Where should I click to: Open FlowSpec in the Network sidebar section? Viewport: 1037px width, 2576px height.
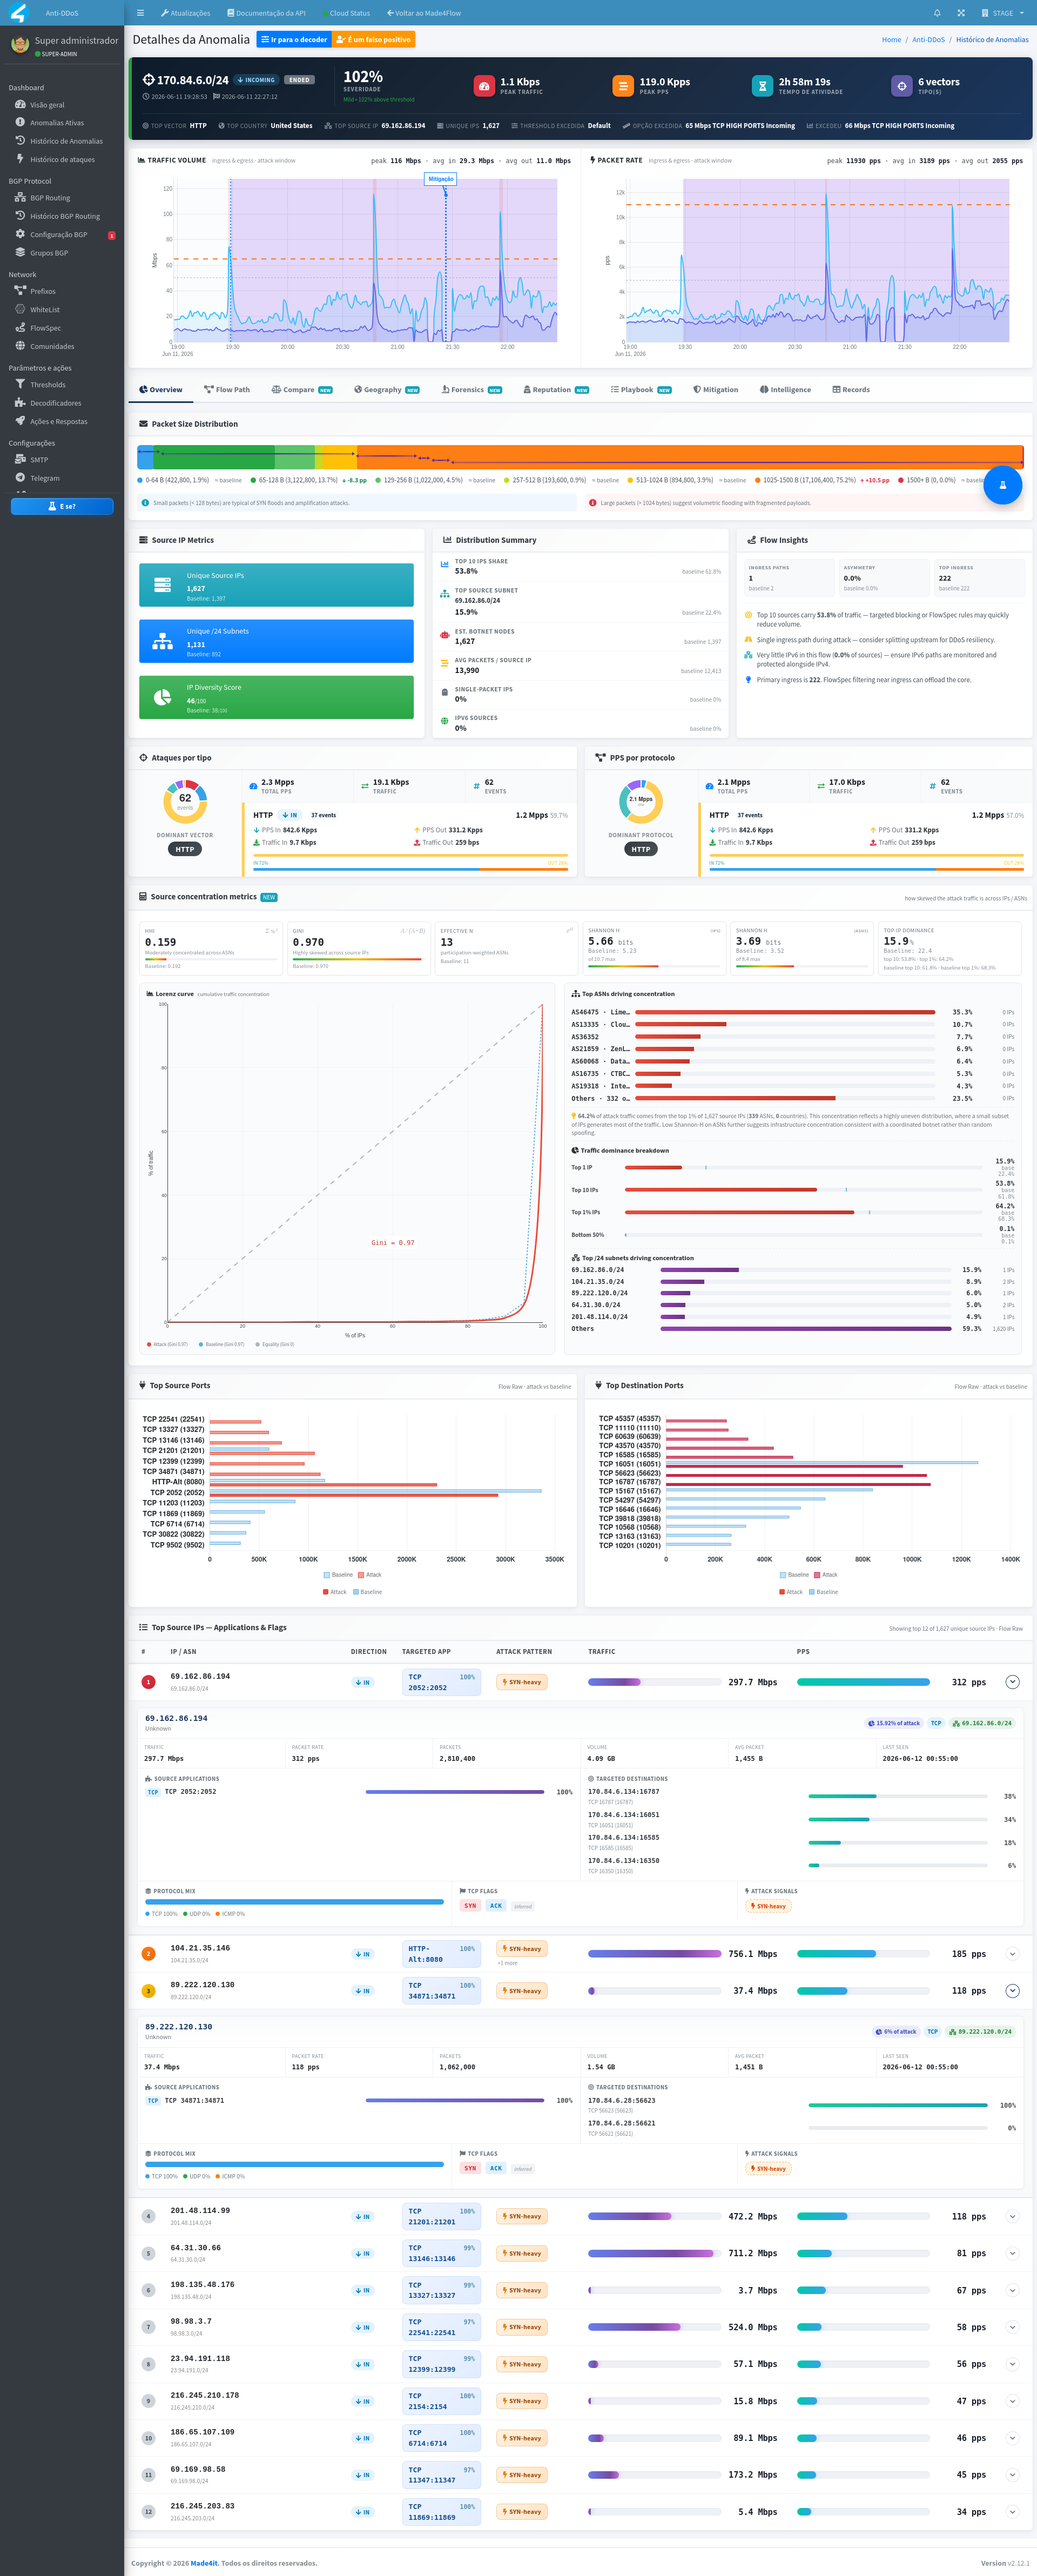(45, 328)
